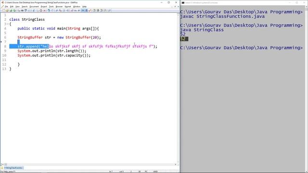This screenshot has height=173, width=308.
Task: Click the highlighted '52' output in command prompt
Action: click(x=184, y=39)
